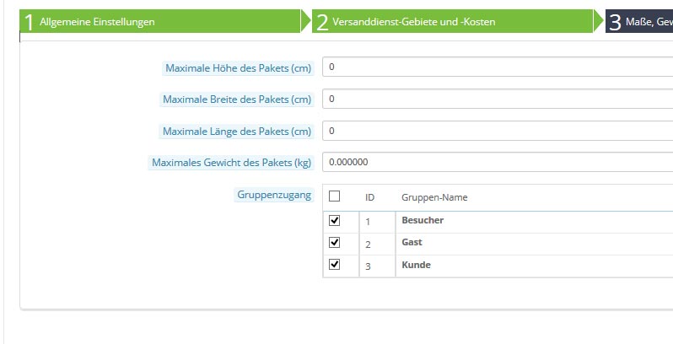Image resolution: width=673 pixels, height=344 pixels.
Task: Click into the Maximale Länge des Pakets field
Action: pos(498,131)
